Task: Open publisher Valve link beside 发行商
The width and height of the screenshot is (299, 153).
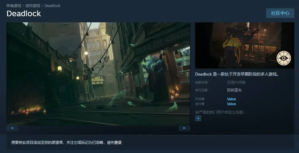Action: [x=232, y=104]
